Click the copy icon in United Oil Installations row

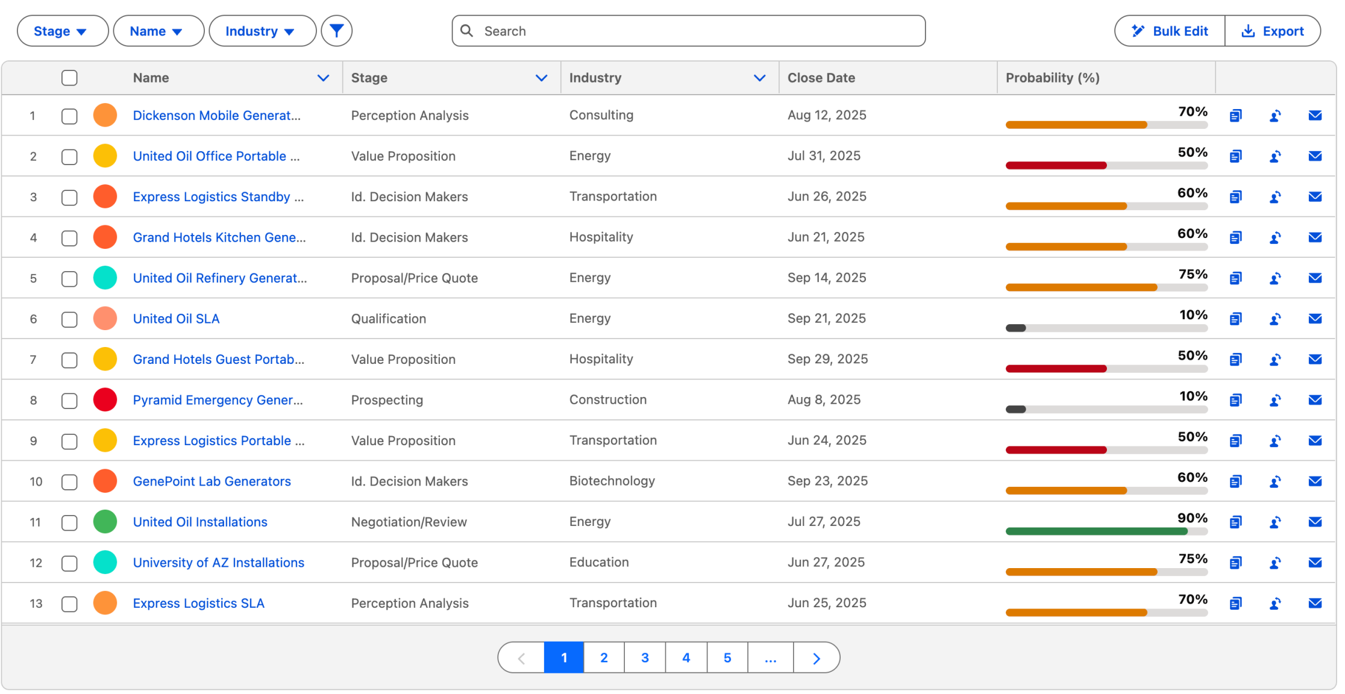coord(1235,522)
